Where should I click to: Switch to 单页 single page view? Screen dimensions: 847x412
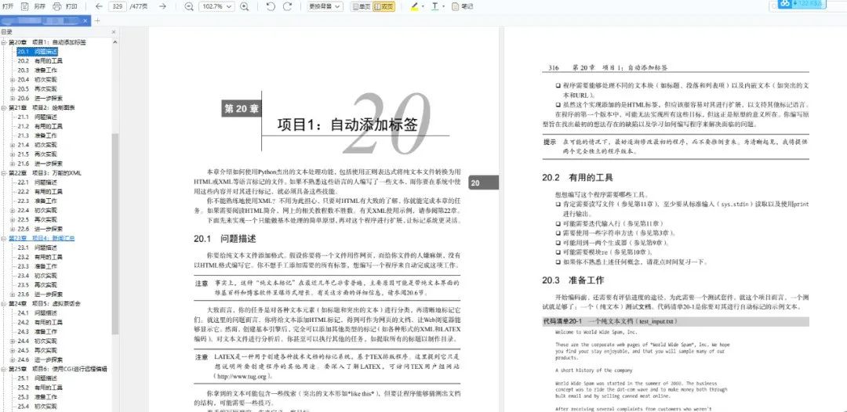361,6
